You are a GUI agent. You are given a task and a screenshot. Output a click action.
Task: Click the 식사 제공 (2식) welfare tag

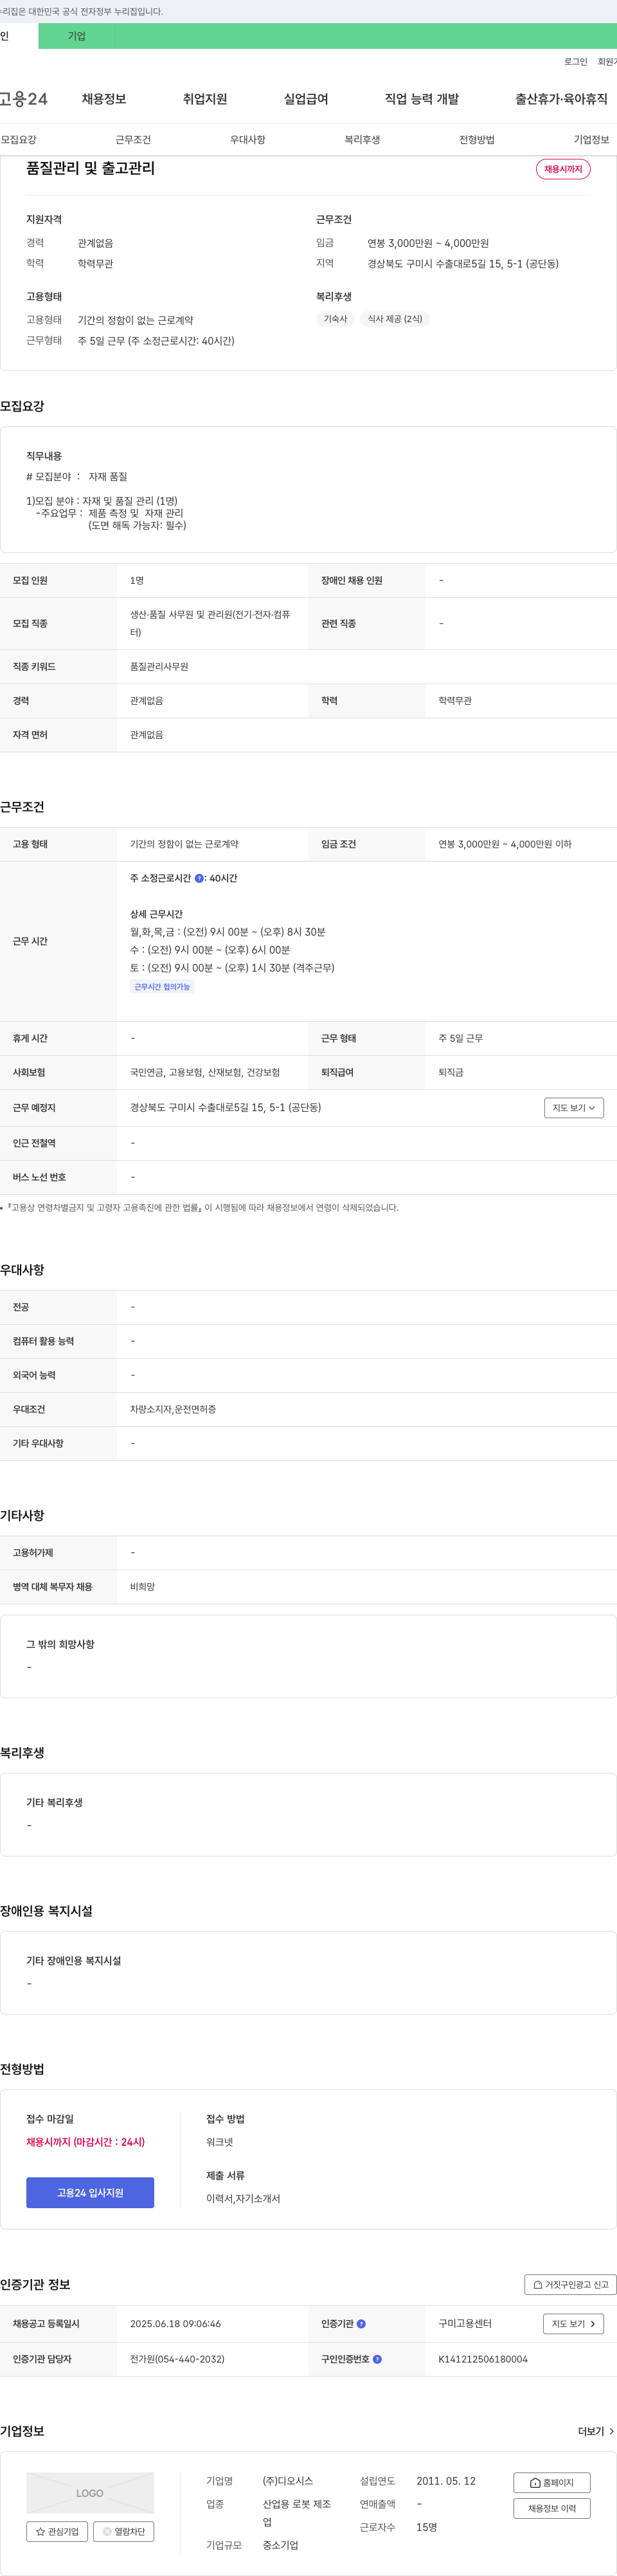(x=395, y=319)
